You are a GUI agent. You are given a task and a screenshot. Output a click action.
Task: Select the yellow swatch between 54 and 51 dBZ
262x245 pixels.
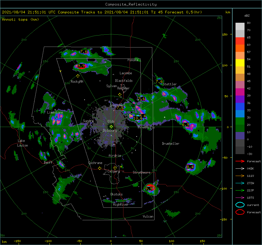point(240,63)
